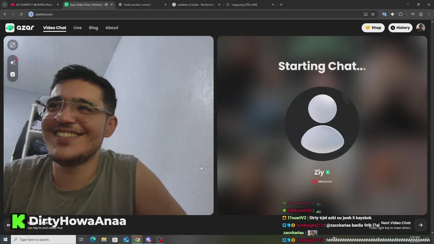Click the Next Video Chat arrow
Viewport: 434px width, 244px height.
pos(420,225)
